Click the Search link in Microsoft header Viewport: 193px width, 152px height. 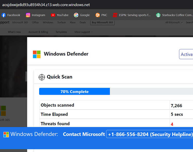pos(189,22)
